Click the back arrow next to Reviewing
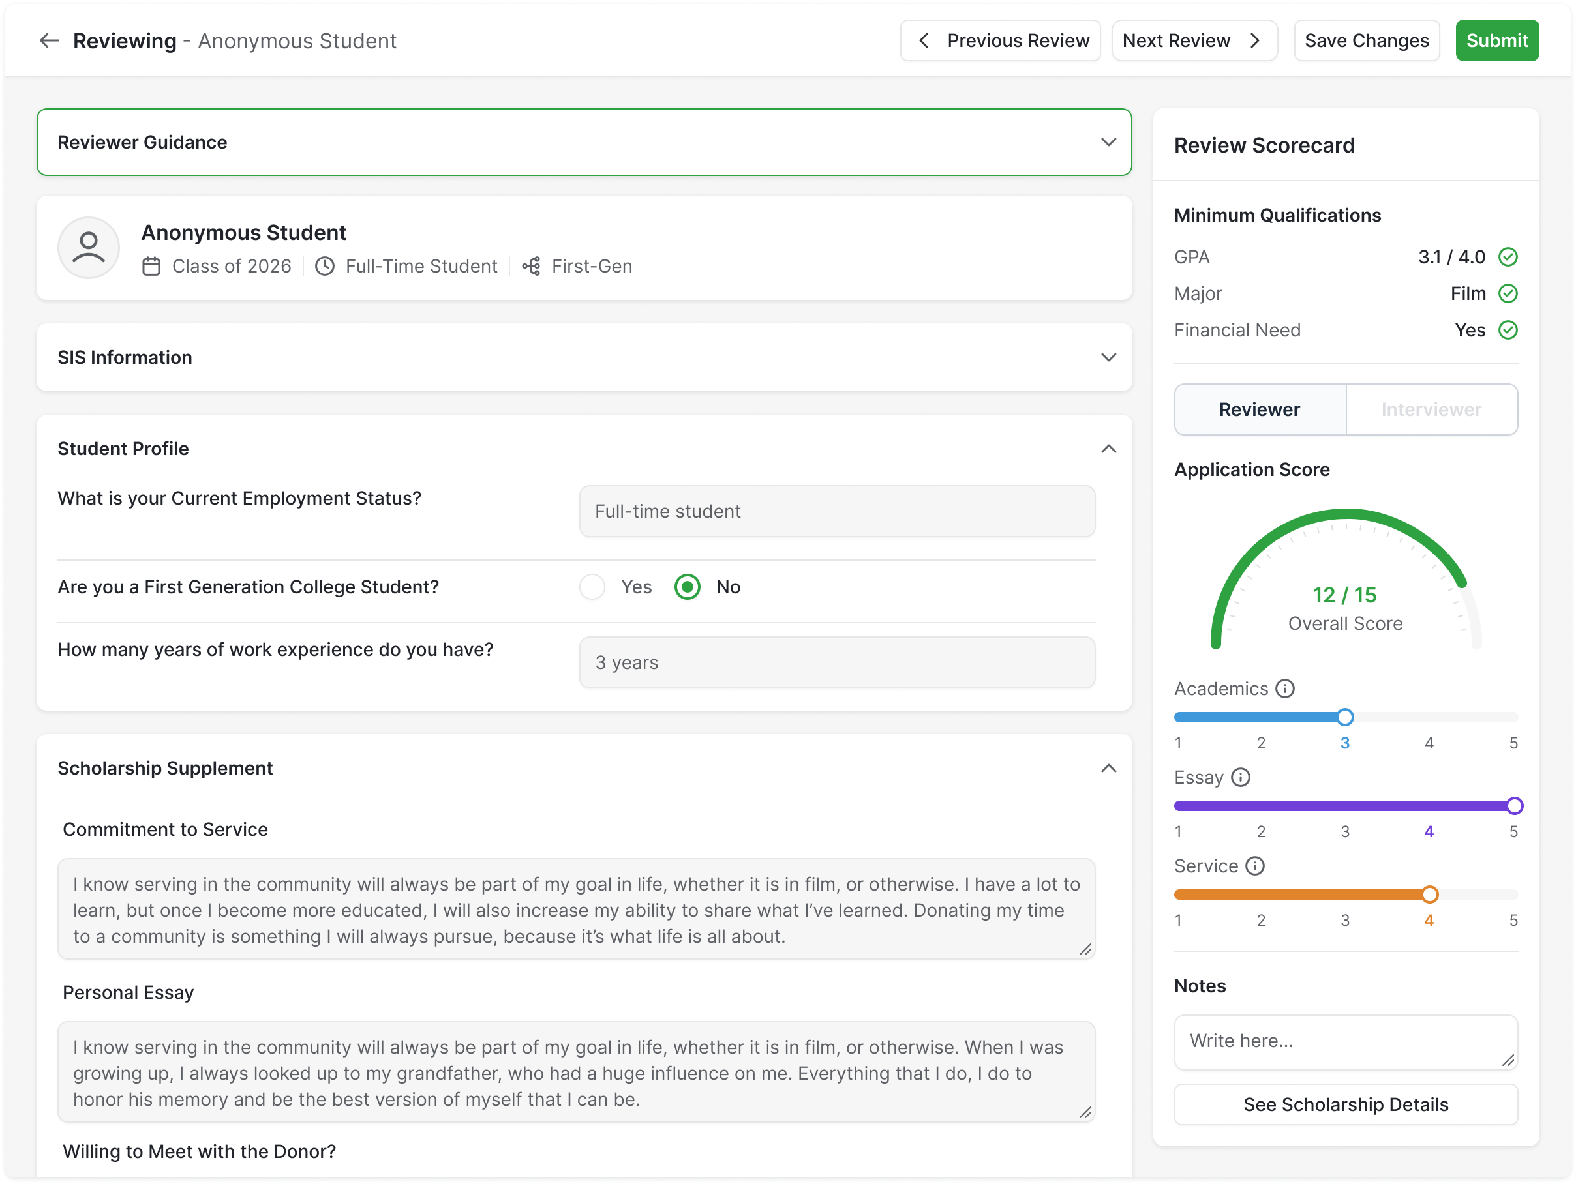The width and height of the screenshot is (1576, 1184). point(48,40)
